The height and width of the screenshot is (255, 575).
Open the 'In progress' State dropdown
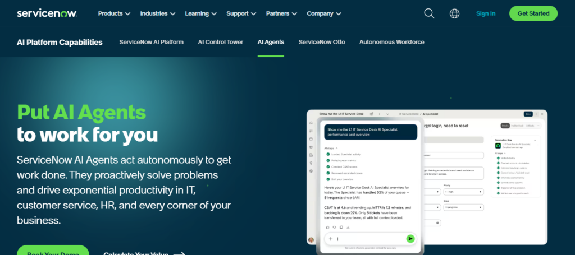pos(463,207)
